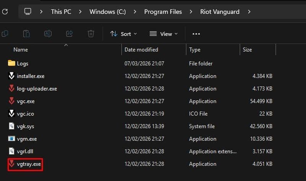Select the vgrl.dll file icon
The width and height of the screenshot is (306, 181).
click(x=11, y=151)
